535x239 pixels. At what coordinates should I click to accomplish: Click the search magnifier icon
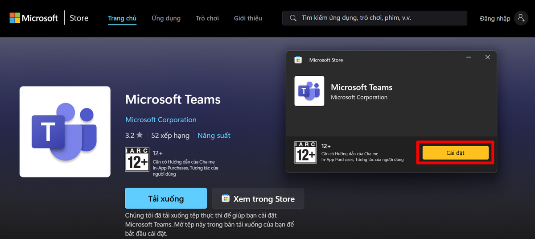pos(293,18)
